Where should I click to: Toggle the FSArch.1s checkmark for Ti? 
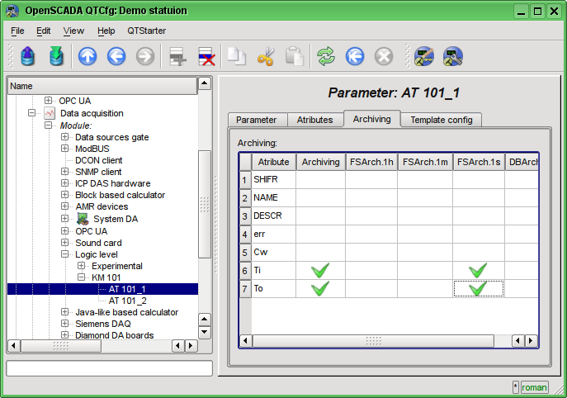[478, 270]
